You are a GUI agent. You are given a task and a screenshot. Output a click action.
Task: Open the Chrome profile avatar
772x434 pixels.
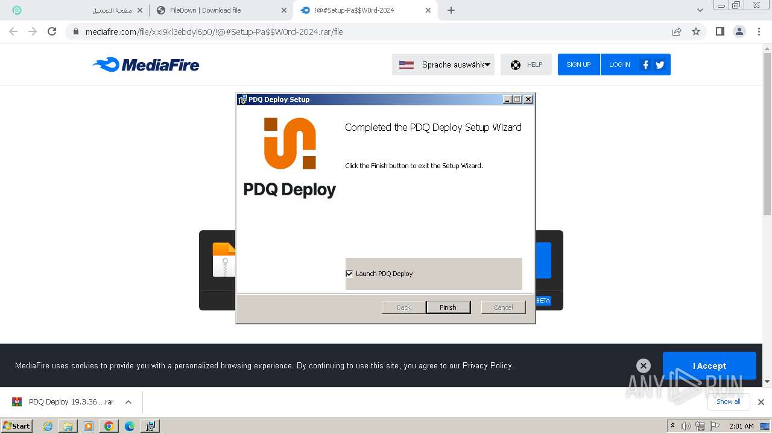[739, 31]
